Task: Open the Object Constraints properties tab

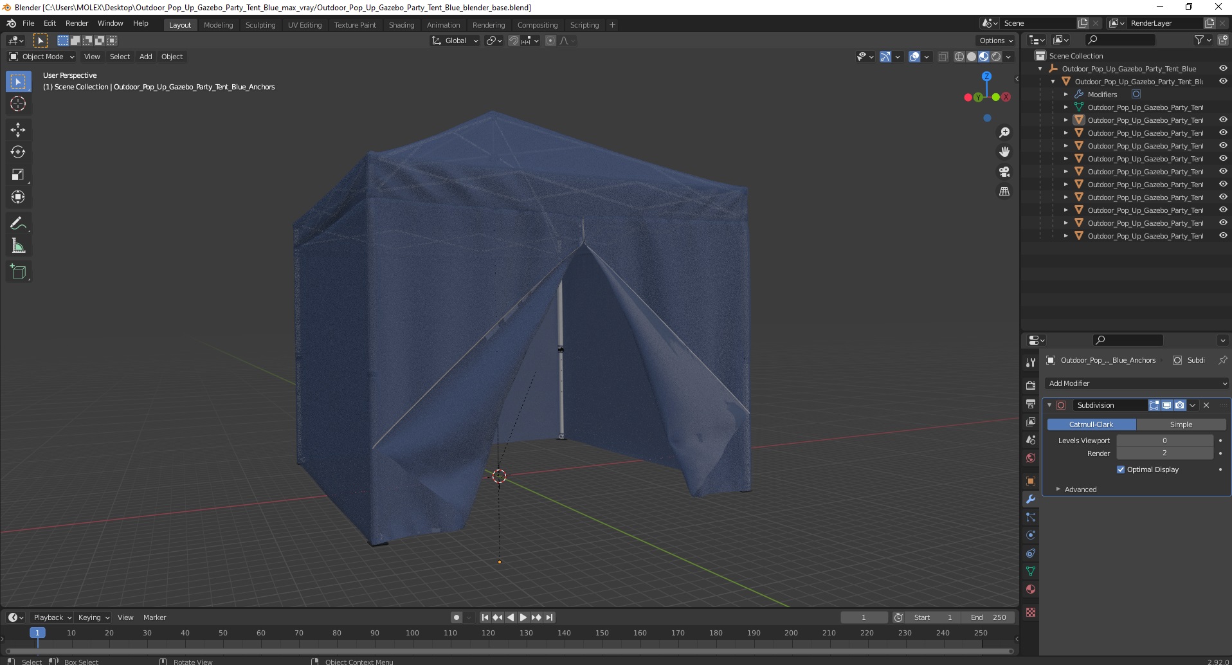Action: (1031, 553)
